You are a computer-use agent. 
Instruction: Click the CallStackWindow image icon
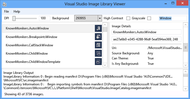98,45
